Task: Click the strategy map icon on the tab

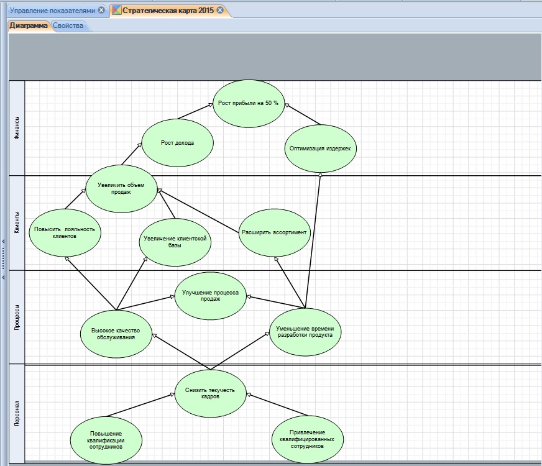Action: (116, 11)
